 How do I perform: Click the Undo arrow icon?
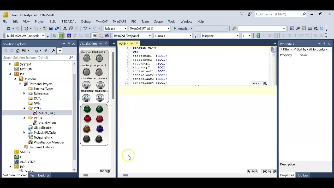coord(85,28)
